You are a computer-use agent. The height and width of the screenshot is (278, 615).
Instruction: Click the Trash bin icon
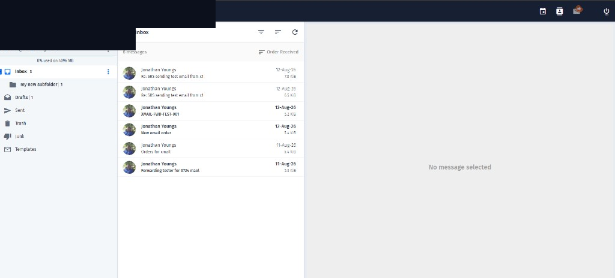click(x=7, y=123)
